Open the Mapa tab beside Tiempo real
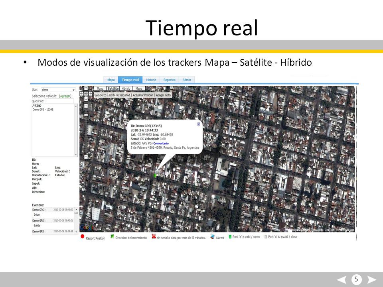This screenshot has width=383, height=287. (x=111, y=80)
